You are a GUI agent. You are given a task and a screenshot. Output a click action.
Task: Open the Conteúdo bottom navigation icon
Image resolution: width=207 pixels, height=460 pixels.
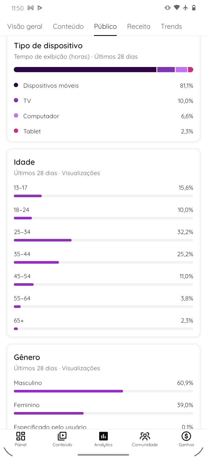[x=62, y=436]
